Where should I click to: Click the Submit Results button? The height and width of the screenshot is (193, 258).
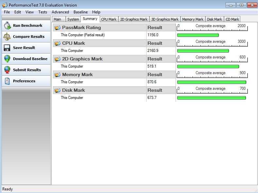coord(26,70)
